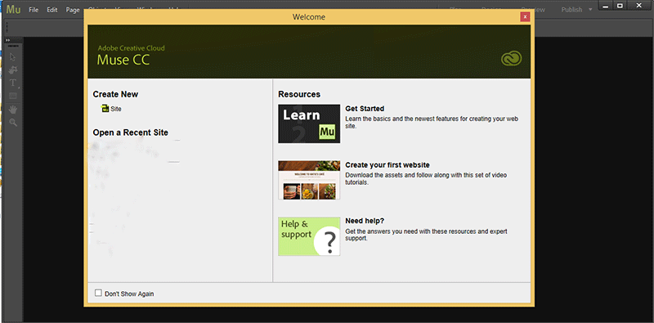Close the Welcome dialog
Viewport: 654px width, 323px height.
point(525,16)
